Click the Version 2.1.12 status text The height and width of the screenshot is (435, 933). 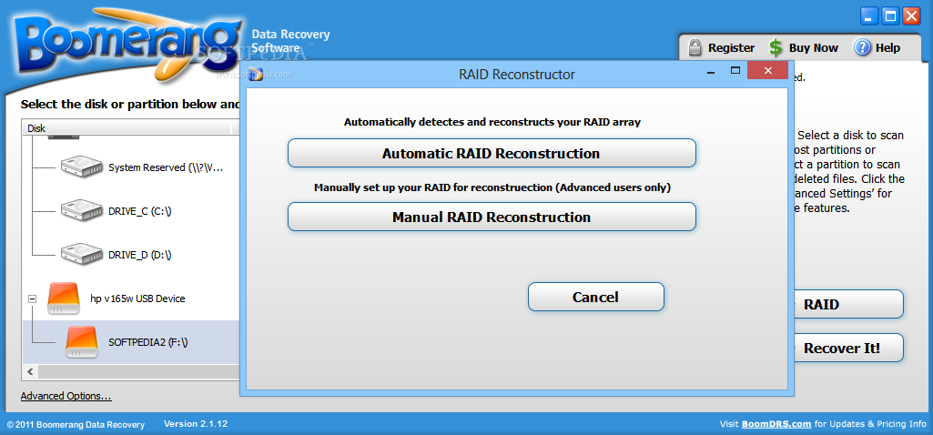196,424
